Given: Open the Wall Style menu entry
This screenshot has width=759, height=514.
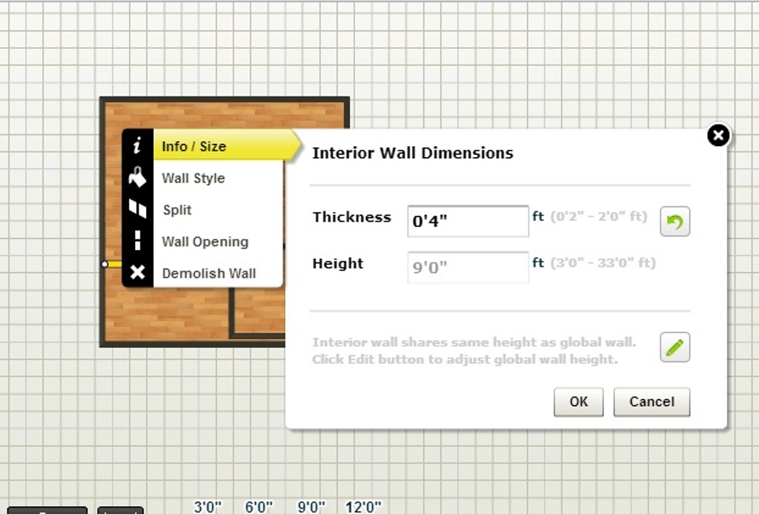Looking at the screenshot, I should (193, 178).
